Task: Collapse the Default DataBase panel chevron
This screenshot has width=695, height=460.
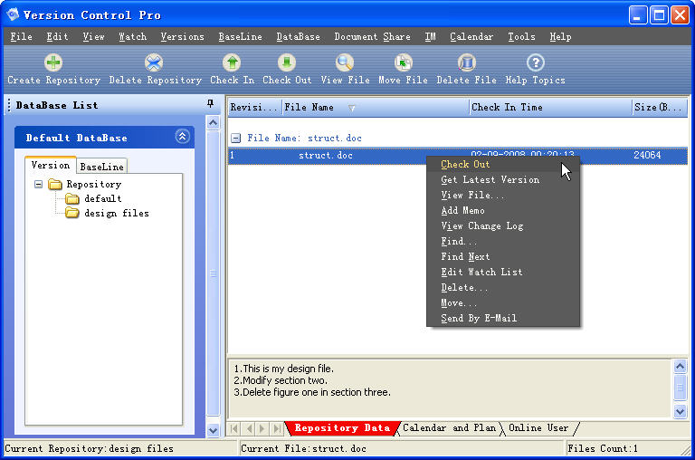Action: 182,137
